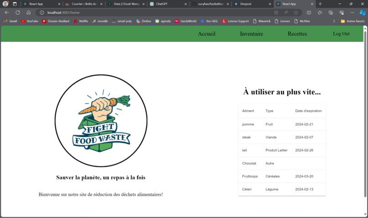The width and height of the screenshot is (368, 218).
Task: Close the ChatGPT tab
Action: (x=186, y=4)
